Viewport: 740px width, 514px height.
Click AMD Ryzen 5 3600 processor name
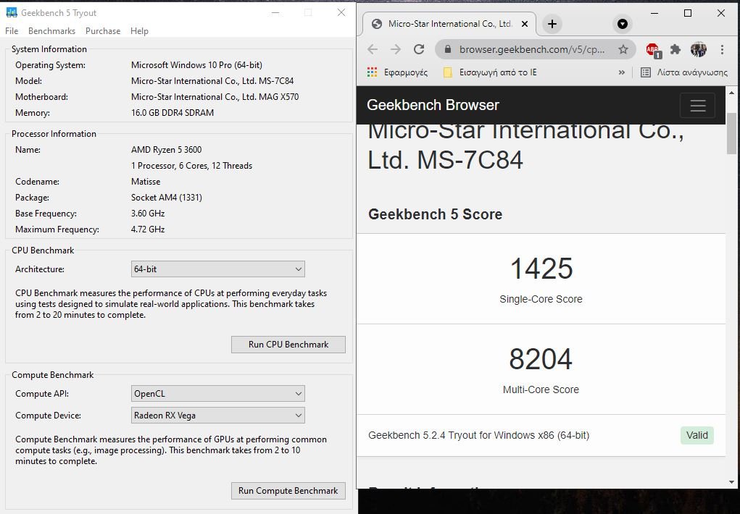pyautogui.click(x=167, y=150)
